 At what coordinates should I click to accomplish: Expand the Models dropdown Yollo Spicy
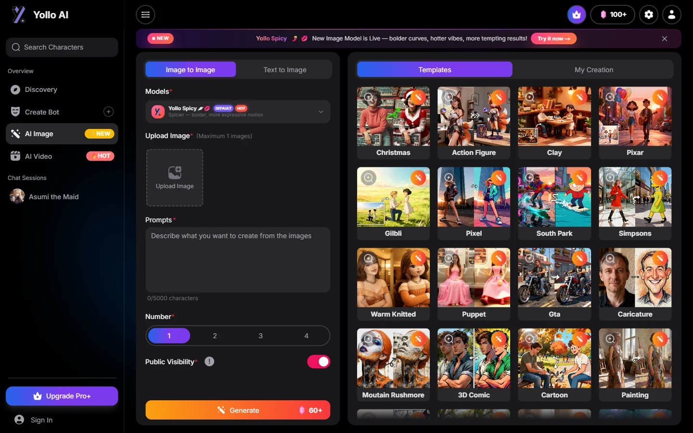click(238, 112)
